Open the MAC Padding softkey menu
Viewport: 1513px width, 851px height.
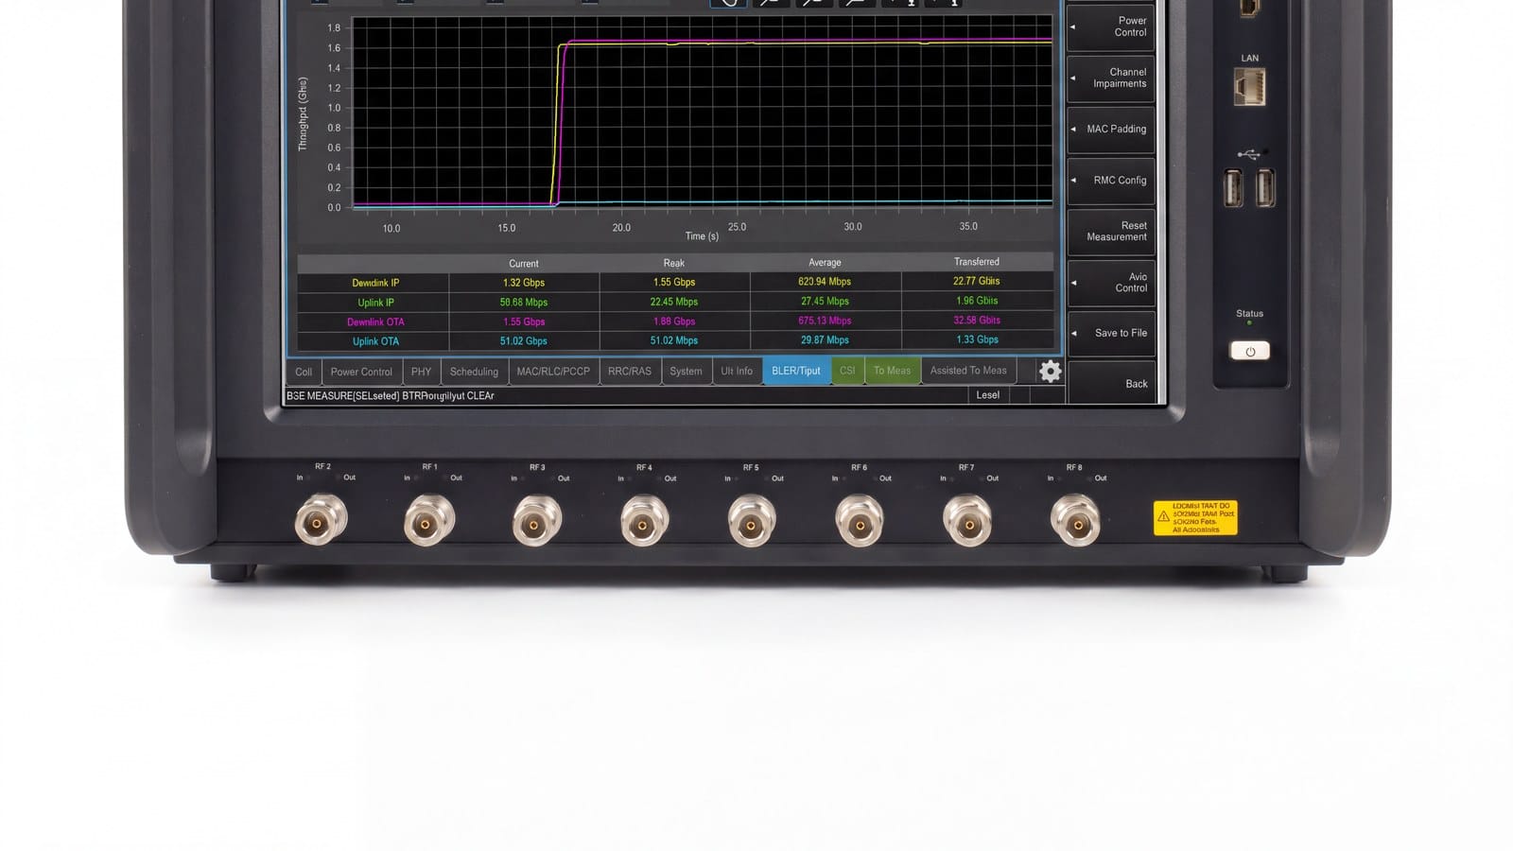[x=1111, y=129]
